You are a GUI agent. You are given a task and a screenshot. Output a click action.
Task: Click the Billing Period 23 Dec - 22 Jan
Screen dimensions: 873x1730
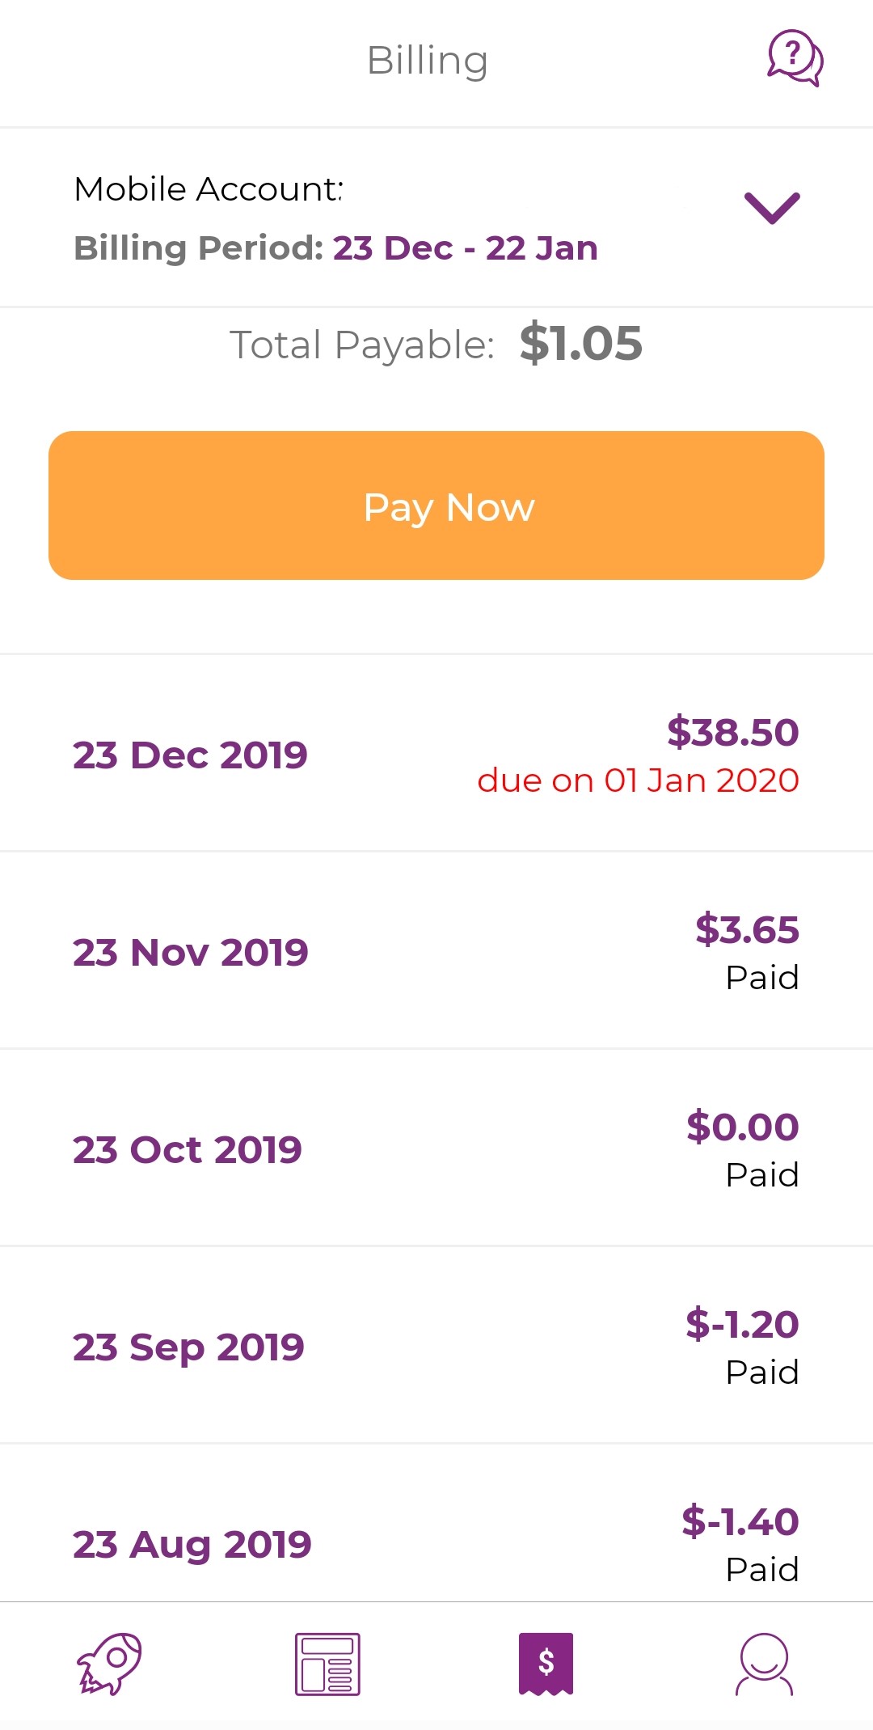[x=335, y=248]
